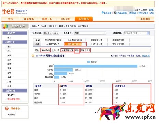Click the 51848 cell in 硅胶 row

[x=63, y=90]
